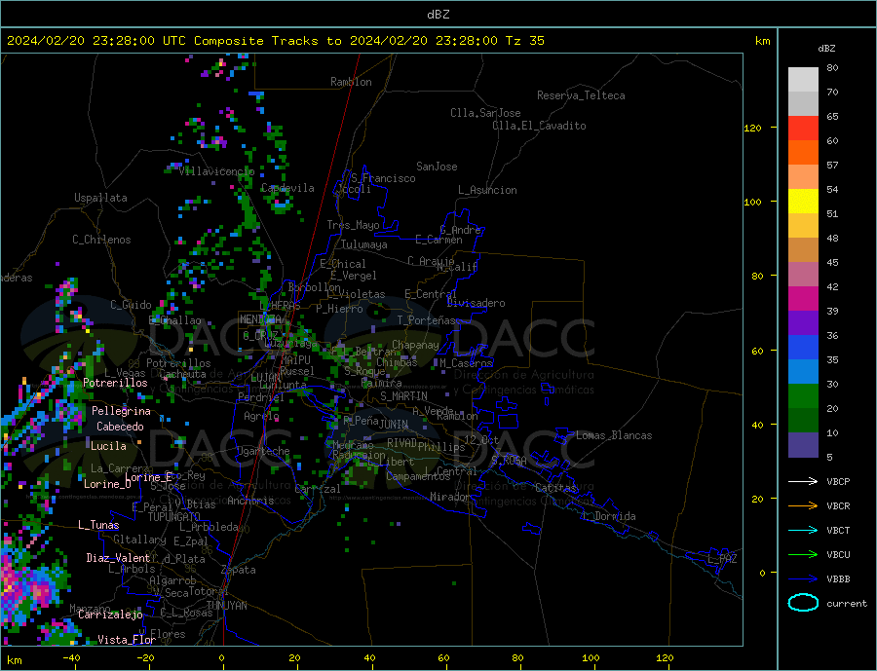Click the timestamp Composite Tracks header text

coord(275,41)
